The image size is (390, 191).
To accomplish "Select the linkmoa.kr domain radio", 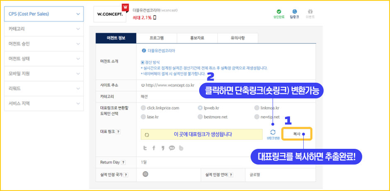I will point(257,108).
